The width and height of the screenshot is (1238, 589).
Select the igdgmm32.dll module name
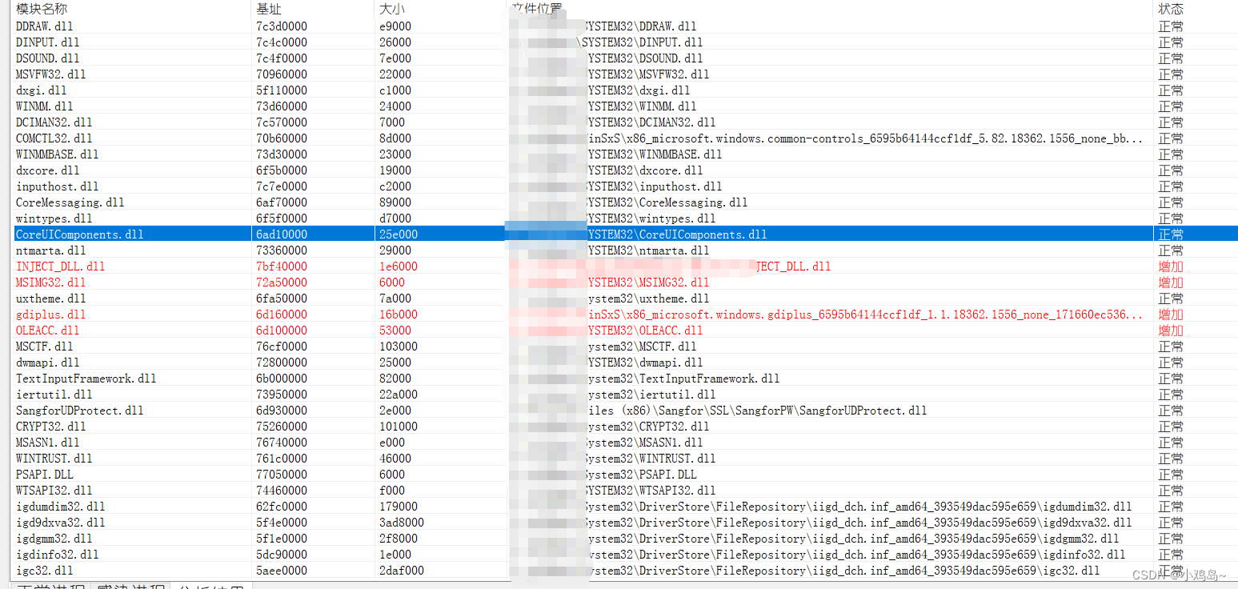[x=54, y=538]
